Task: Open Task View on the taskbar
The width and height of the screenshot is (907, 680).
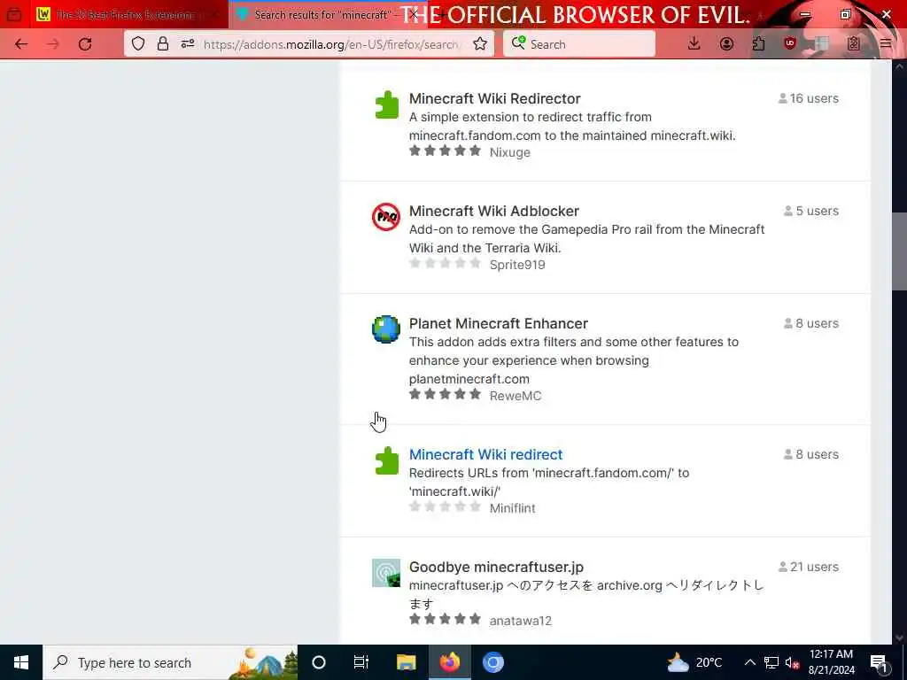Action: [x=361, y=662]
